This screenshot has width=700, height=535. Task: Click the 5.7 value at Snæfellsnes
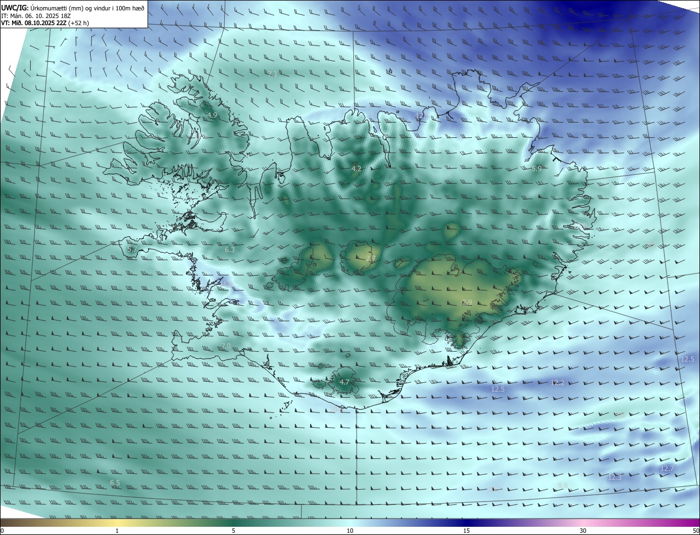coord(132,249)
